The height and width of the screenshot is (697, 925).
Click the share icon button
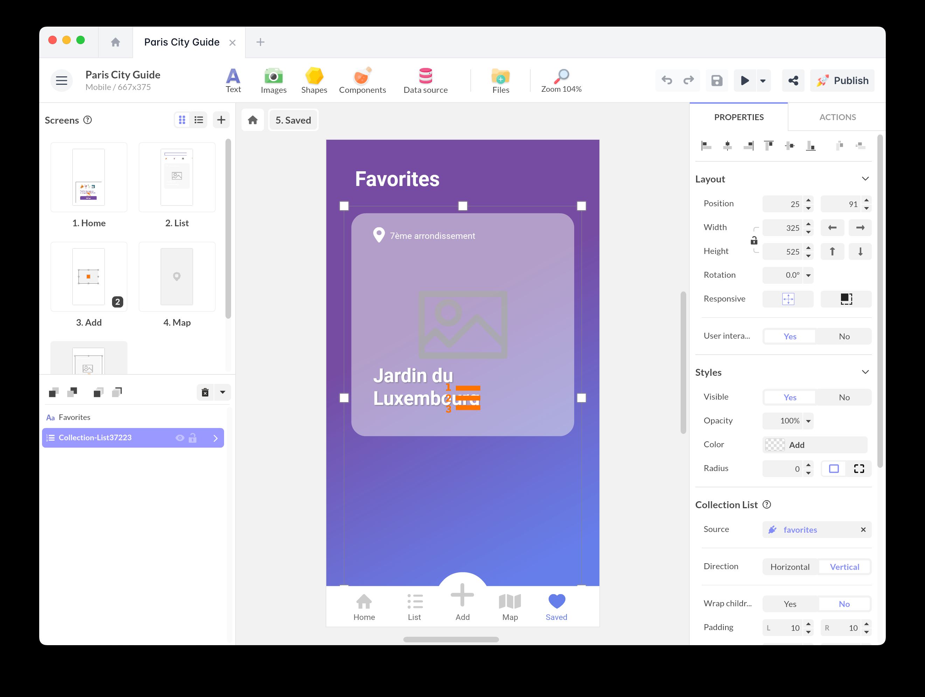(793, 80)
